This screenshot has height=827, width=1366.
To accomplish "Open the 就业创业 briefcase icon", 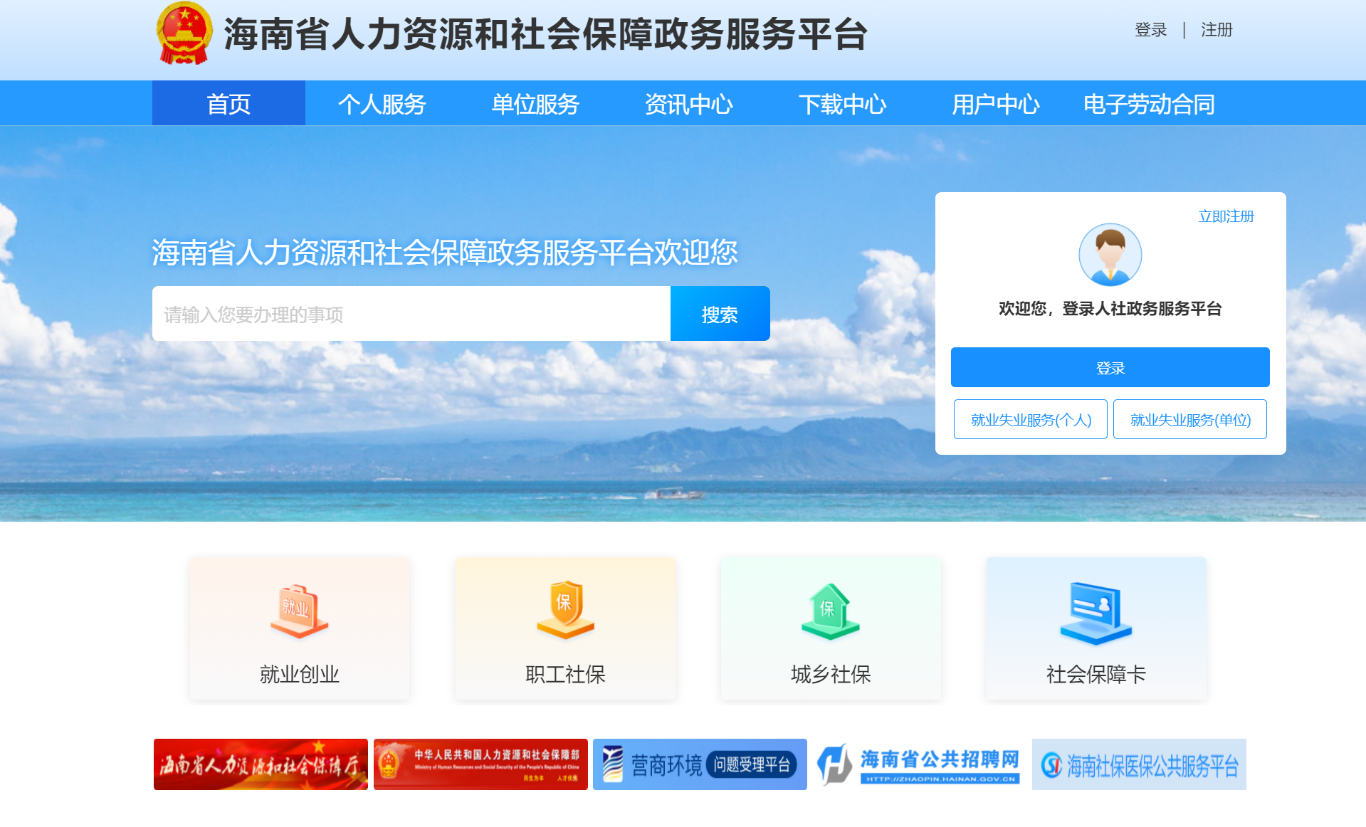I will 299,611.
